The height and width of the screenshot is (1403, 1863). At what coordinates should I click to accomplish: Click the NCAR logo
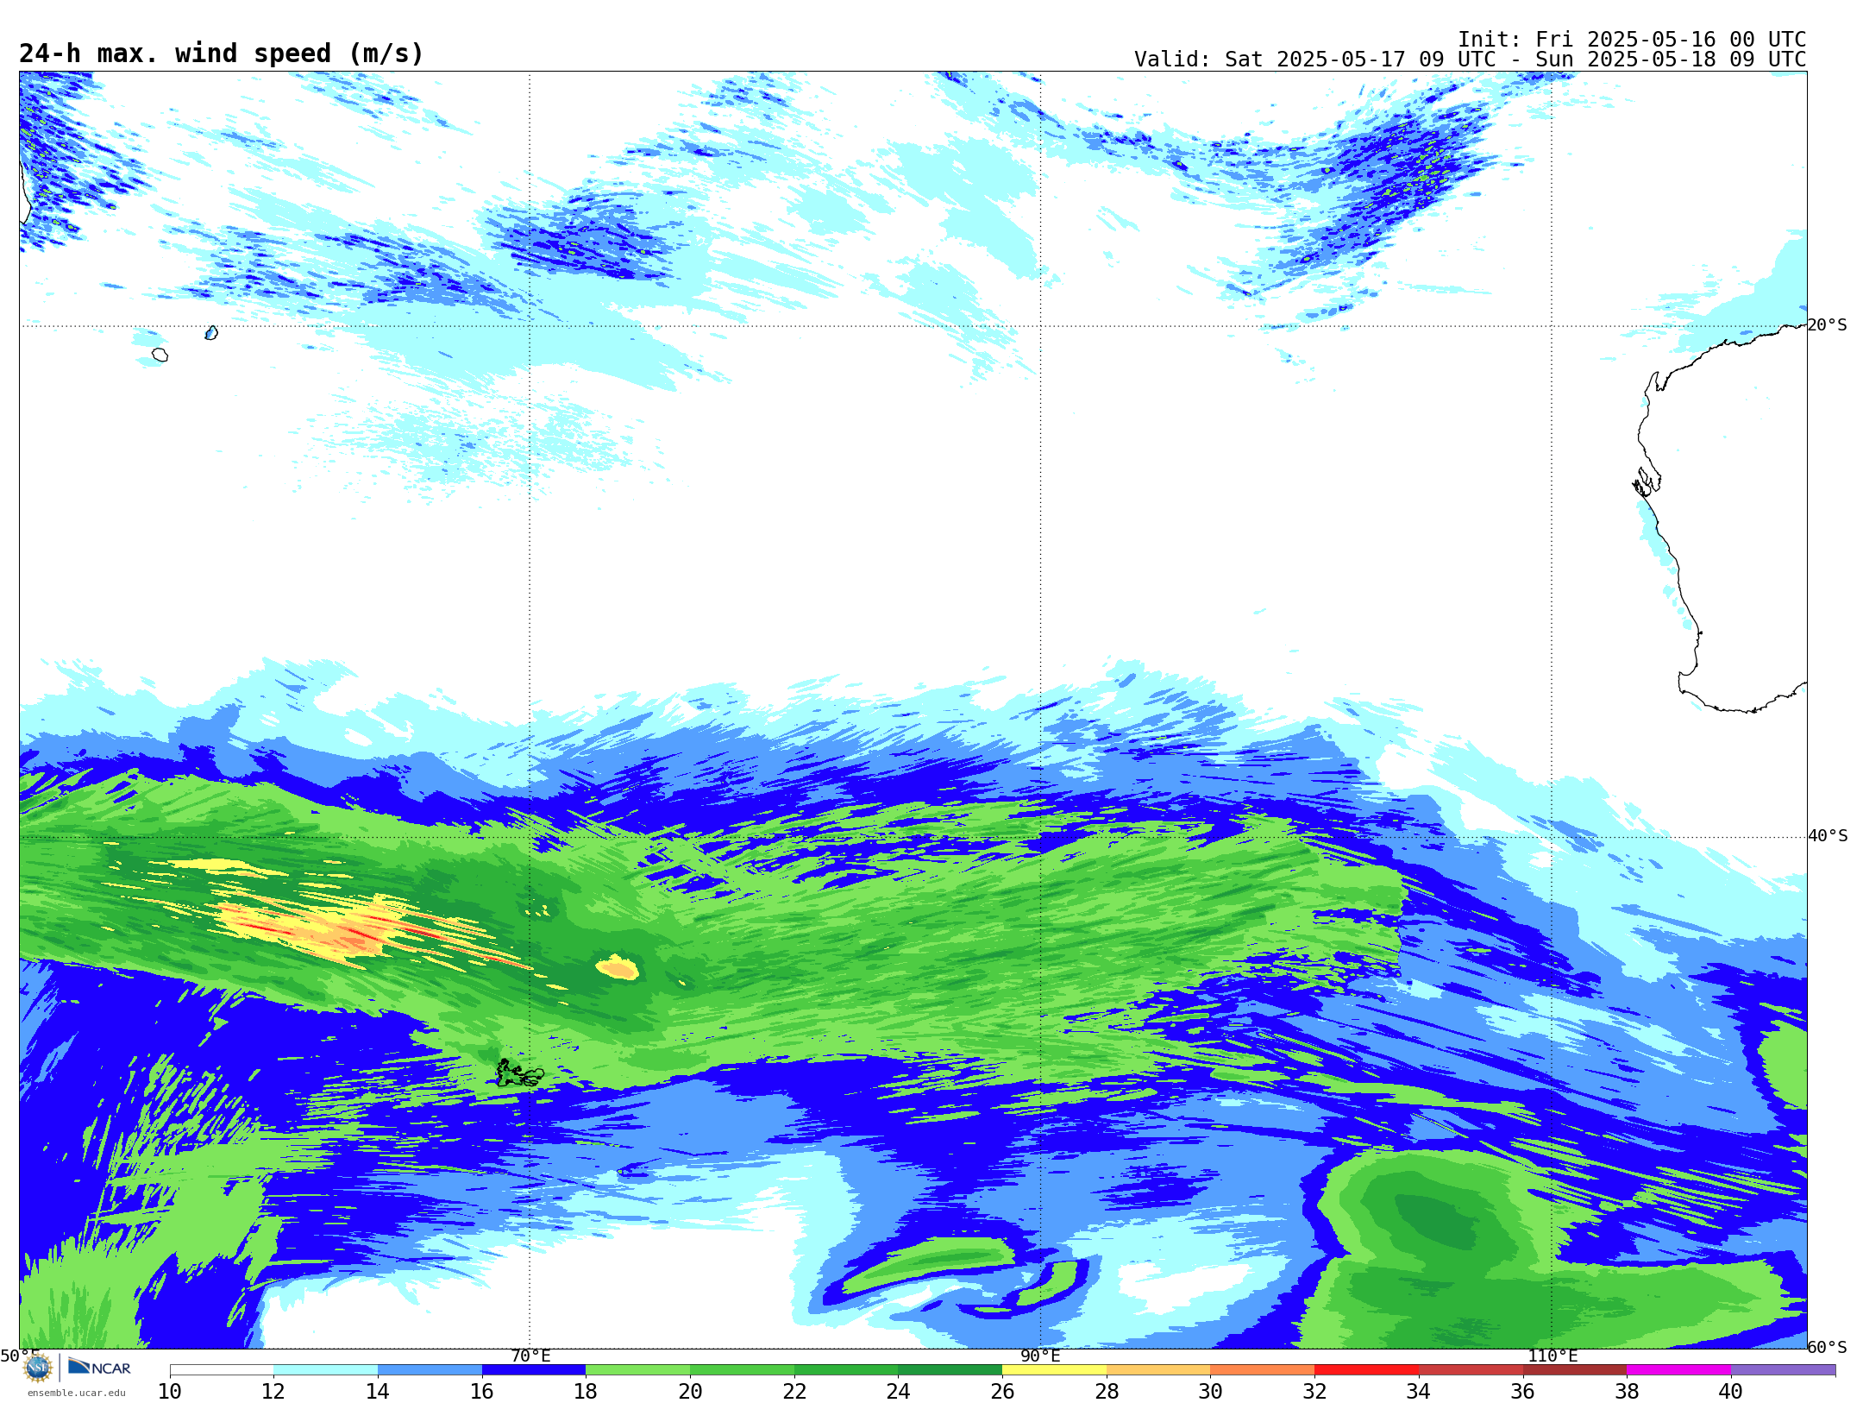(99, 1368)
